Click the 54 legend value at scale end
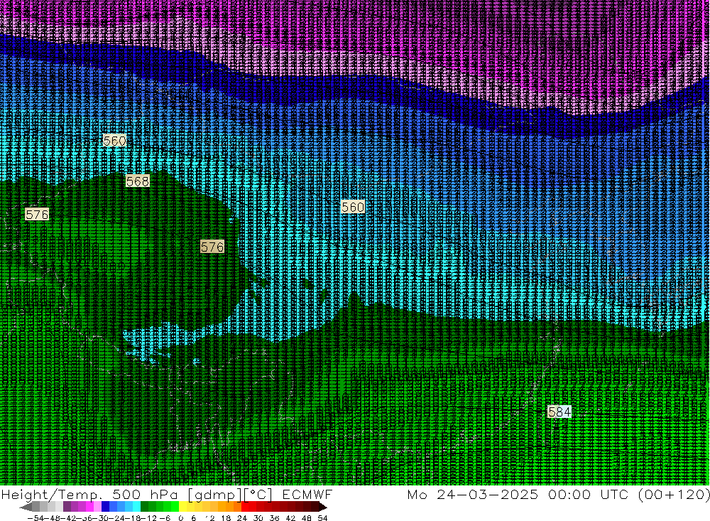This screenshot has width=710, height=521. [x=322, y=518]
